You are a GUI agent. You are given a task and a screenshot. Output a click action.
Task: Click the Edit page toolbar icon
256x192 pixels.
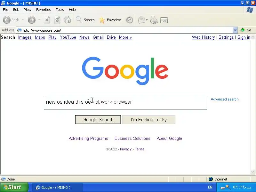tap(164, 20)
